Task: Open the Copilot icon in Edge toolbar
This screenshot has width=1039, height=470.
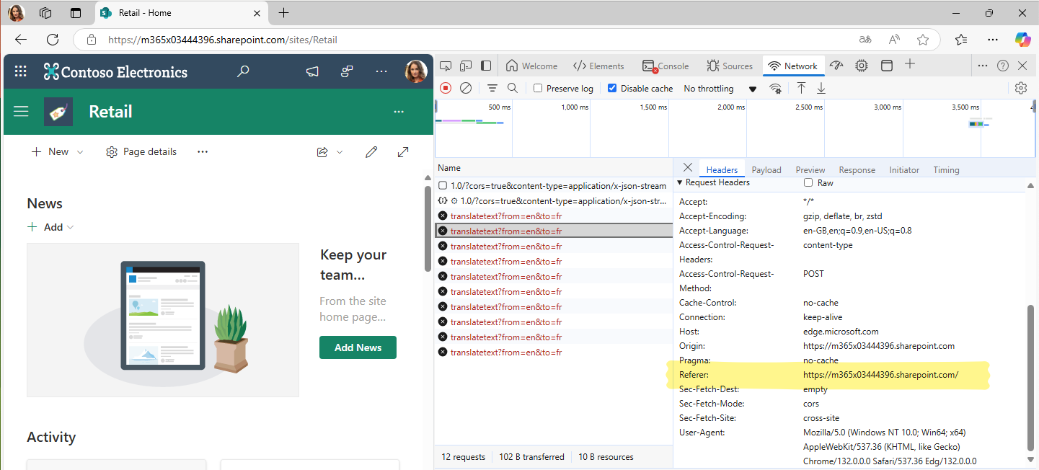Action: pos(1022,40)
